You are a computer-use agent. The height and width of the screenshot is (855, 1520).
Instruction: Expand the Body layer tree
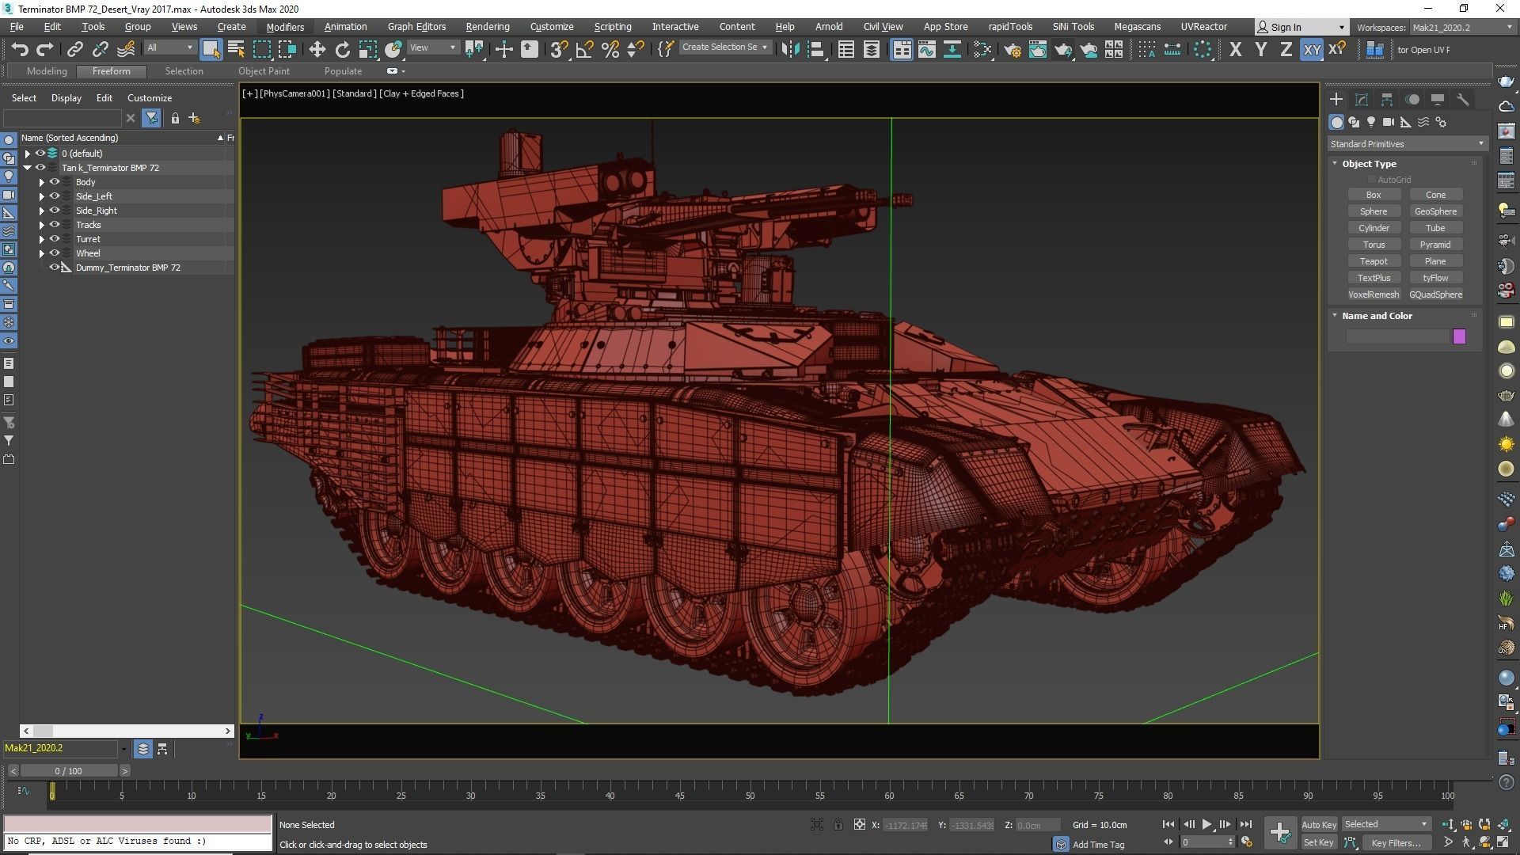41,182
